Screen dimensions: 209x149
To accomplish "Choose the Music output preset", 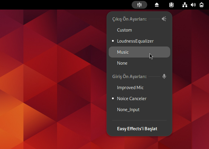I will (x=139, y=52).
